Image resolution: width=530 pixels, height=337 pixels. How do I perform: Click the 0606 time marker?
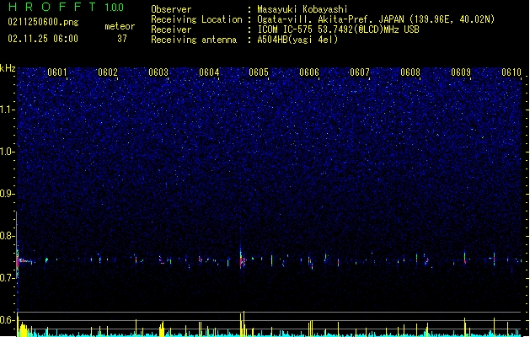(x=309, y=72)
